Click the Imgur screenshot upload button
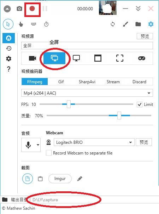 point(60,179)
